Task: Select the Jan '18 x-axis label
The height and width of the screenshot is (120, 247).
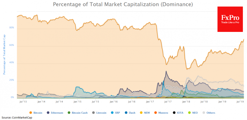Action: coord(186,102)
